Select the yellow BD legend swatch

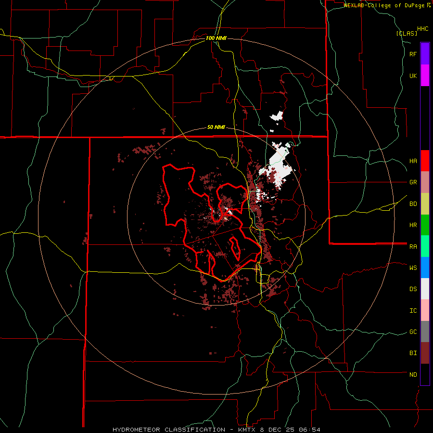click(x=425, y=204)
